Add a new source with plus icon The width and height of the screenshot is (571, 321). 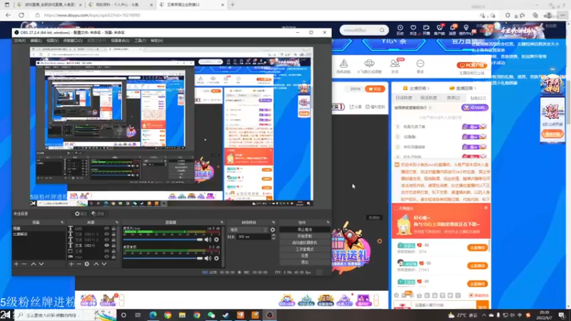pyautogui.click(x=71, y=264)
